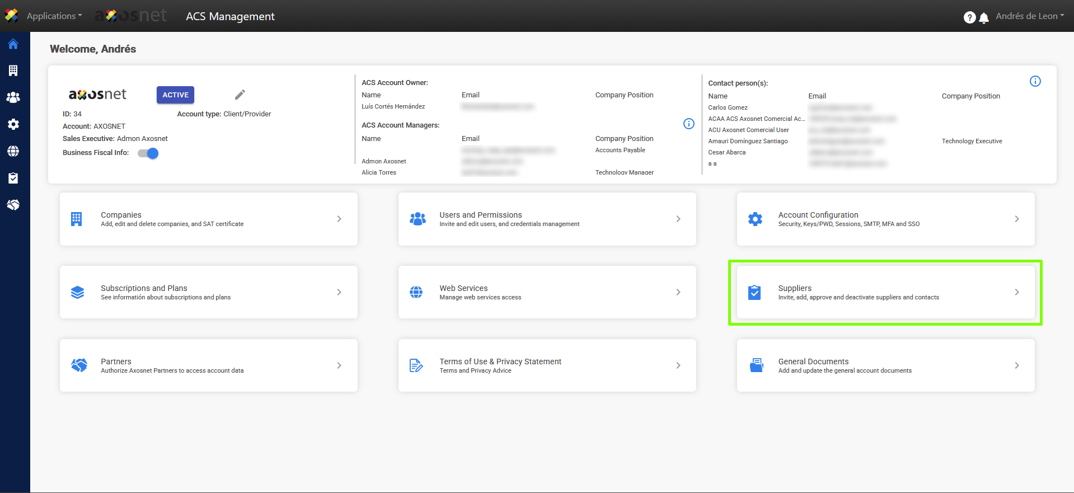Viewport: 1074px width, 493px height.
Task: Open the web services globe sidebar icon
Action: [x=13, y=151]
